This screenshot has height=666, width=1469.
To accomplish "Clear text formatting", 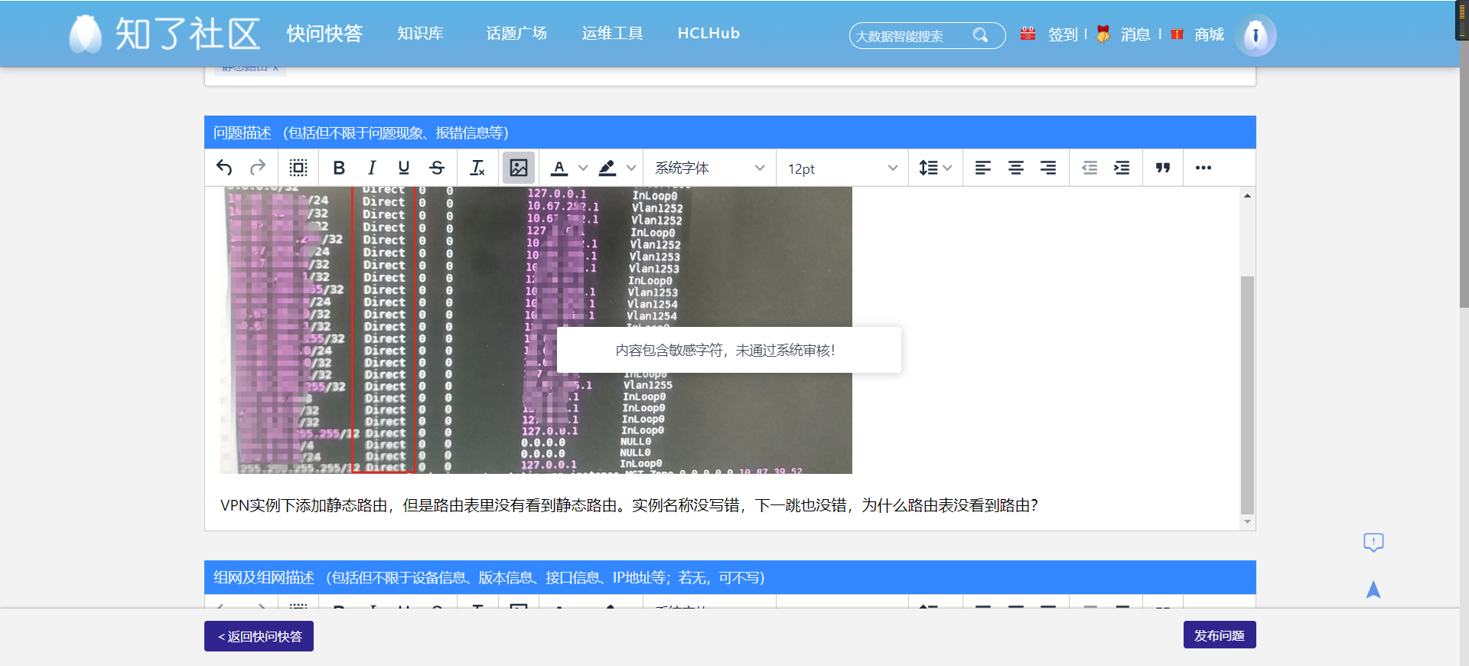I will (x=477, y=168).
